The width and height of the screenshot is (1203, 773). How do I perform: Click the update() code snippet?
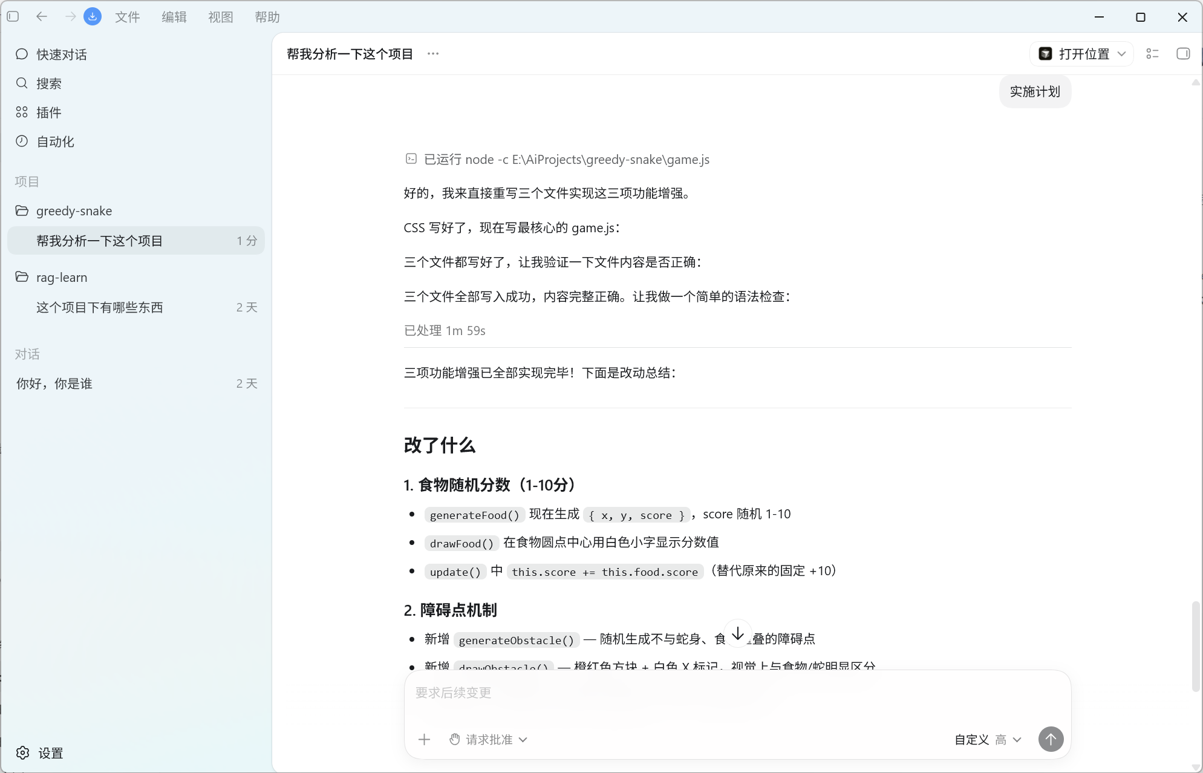pos(455,572)
